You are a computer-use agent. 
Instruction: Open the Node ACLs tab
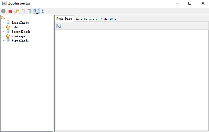click(x=108, y=19)
